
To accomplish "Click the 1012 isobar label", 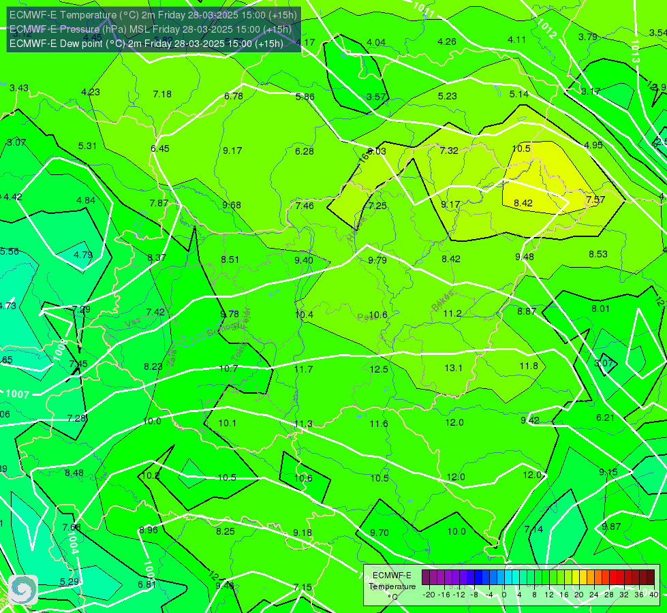I will click(x=546, y=29).
